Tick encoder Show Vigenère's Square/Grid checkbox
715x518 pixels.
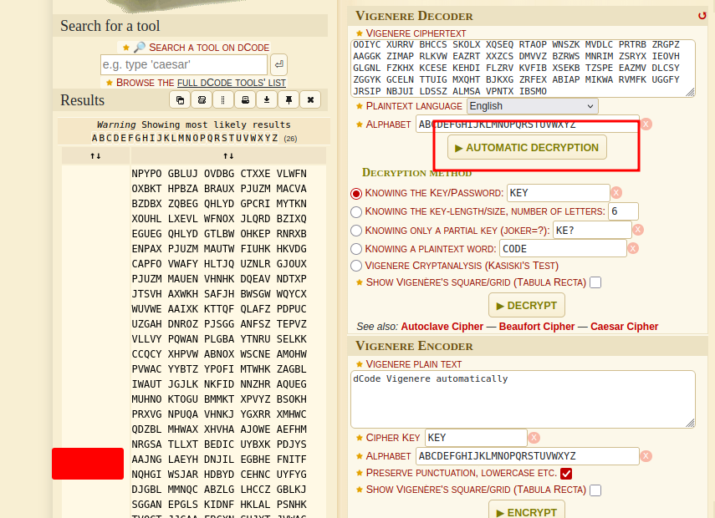pos(595,490)
